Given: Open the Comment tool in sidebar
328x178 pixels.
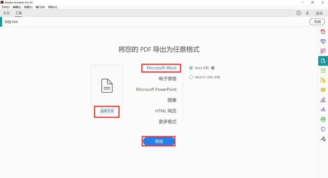Looking at the screenshot, I should 323,90.
